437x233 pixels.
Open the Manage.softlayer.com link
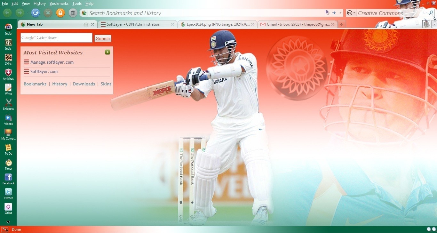[x=52, y=62]
